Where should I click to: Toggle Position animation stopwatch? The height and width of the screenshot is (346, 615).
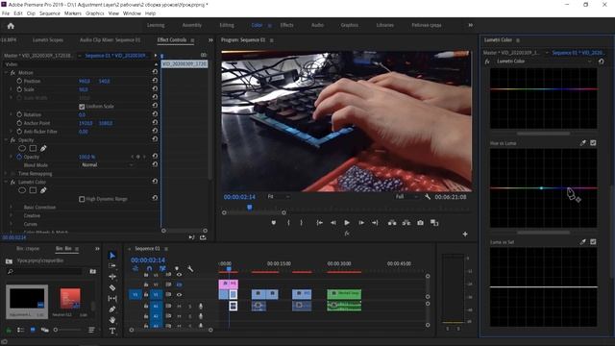(19, 81)
